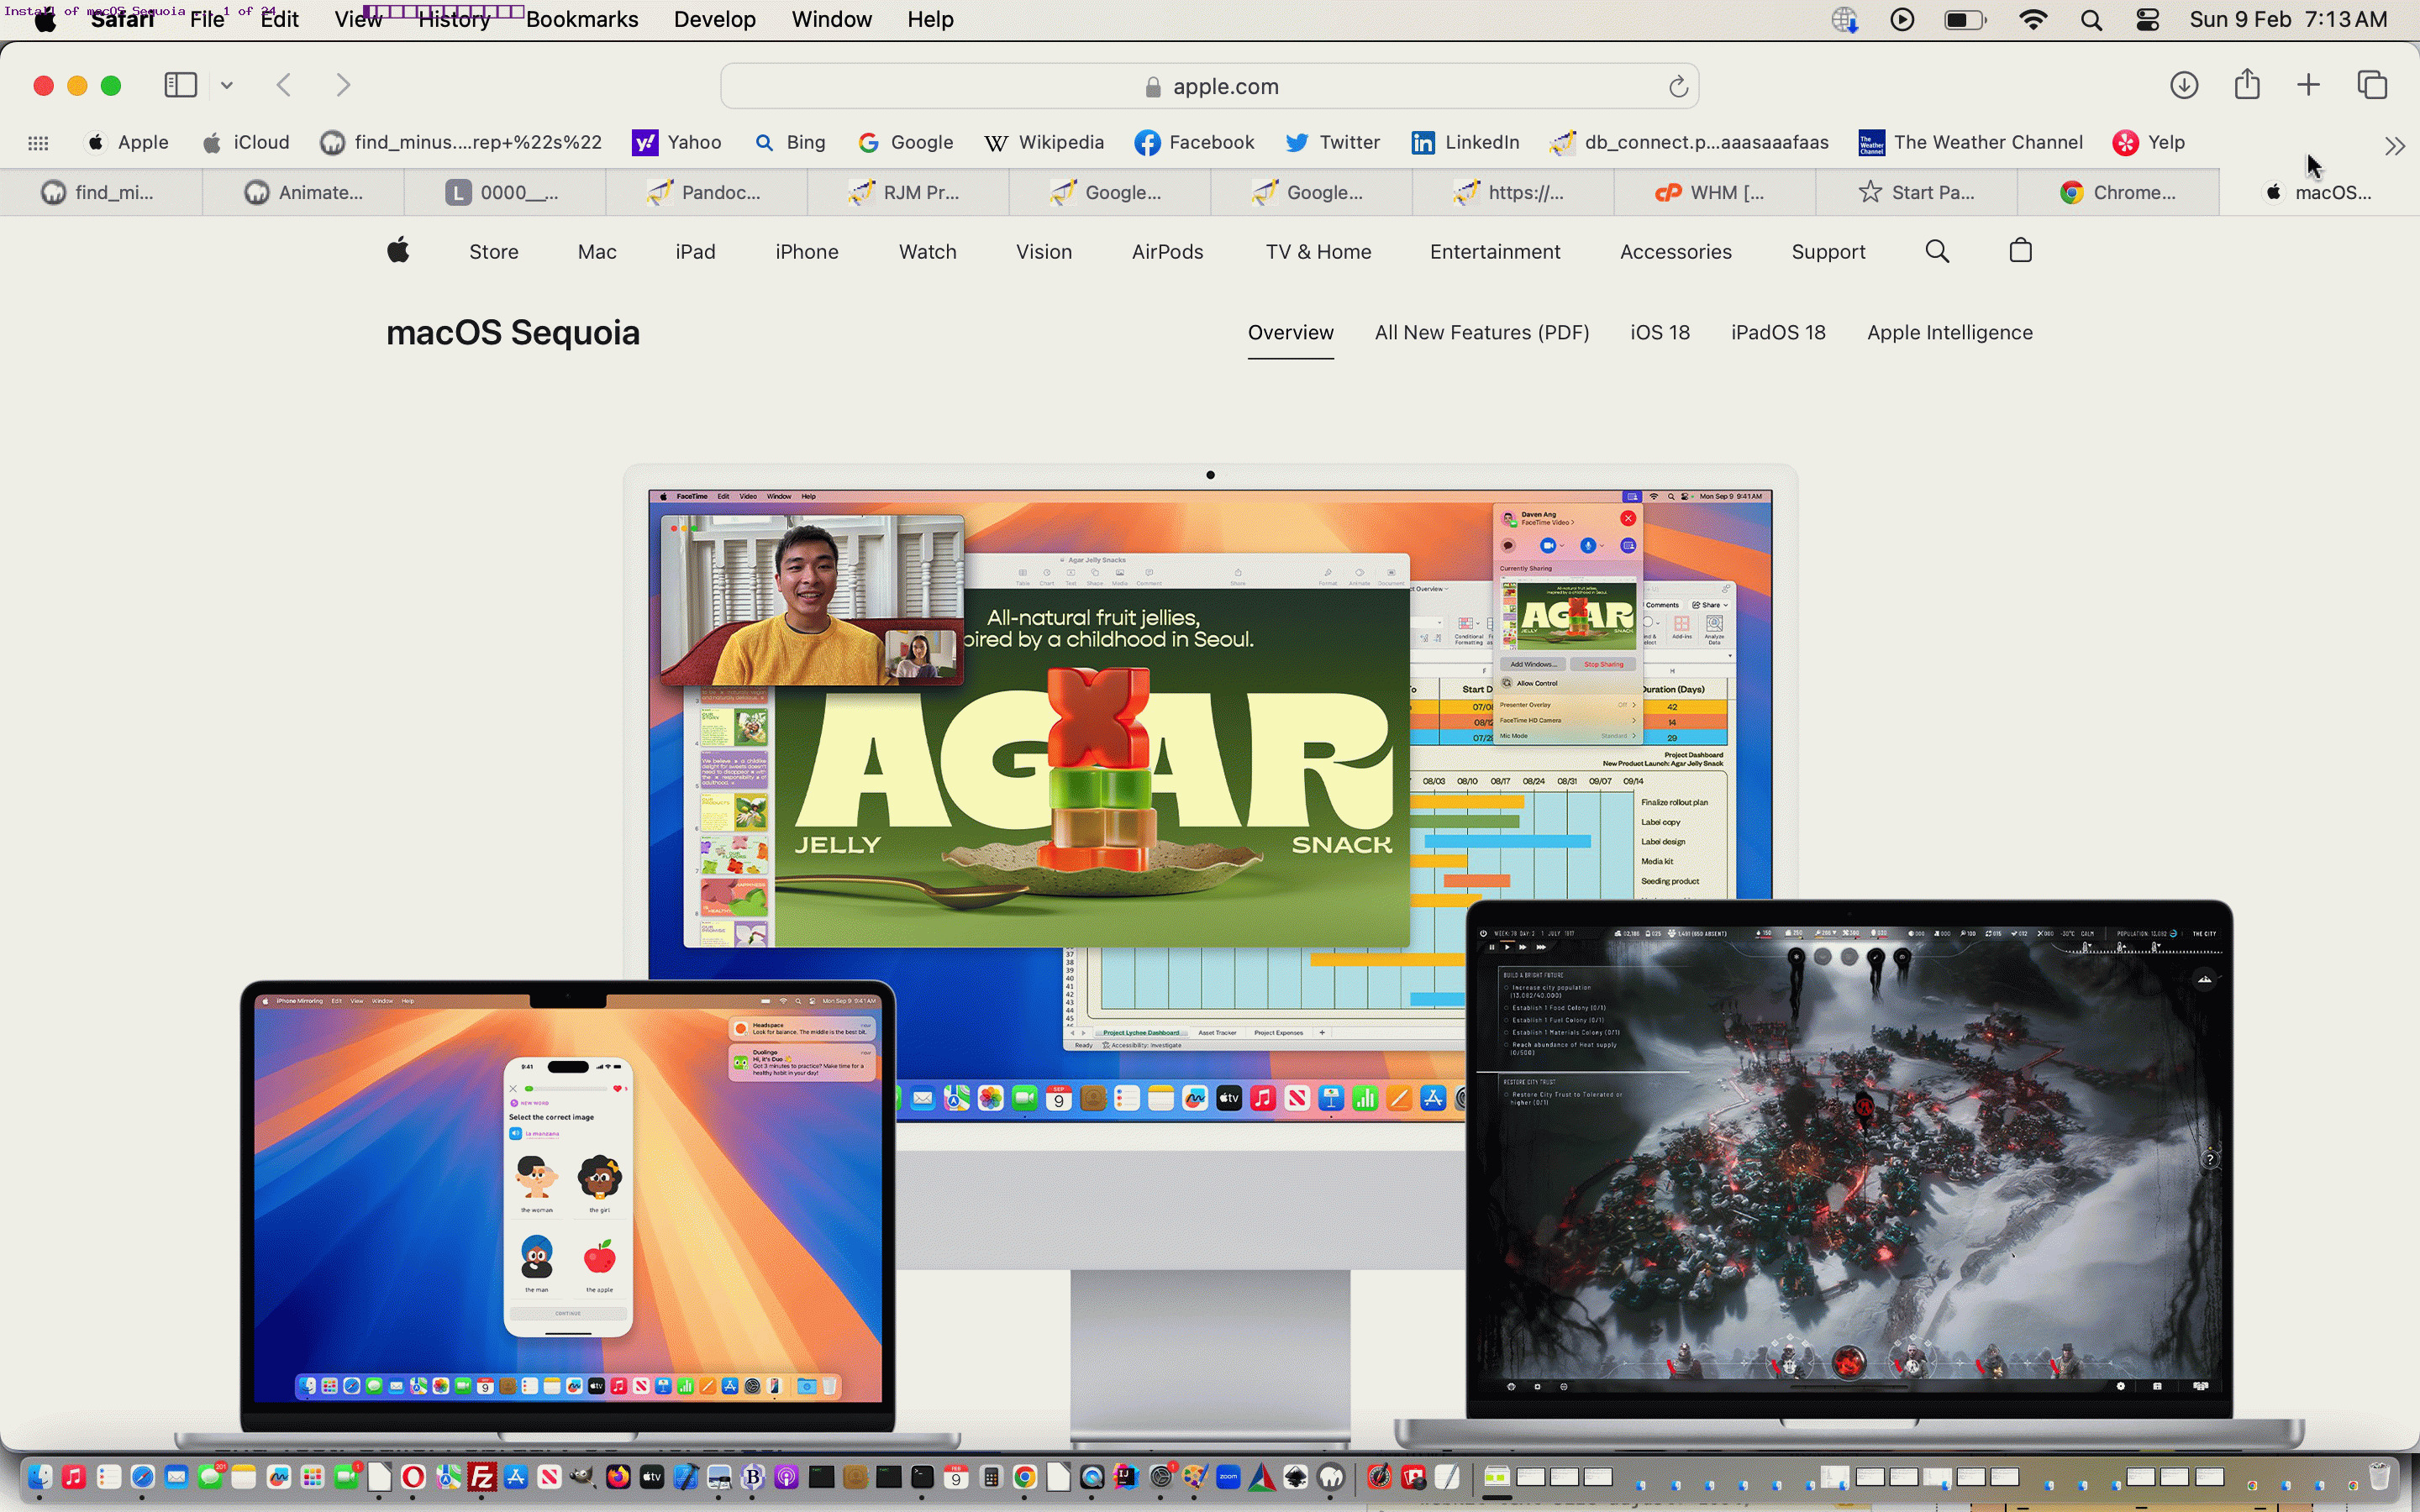Open the sidebar tab group dropdown chevron
2420x1512 pixels.
click(227, 85)
